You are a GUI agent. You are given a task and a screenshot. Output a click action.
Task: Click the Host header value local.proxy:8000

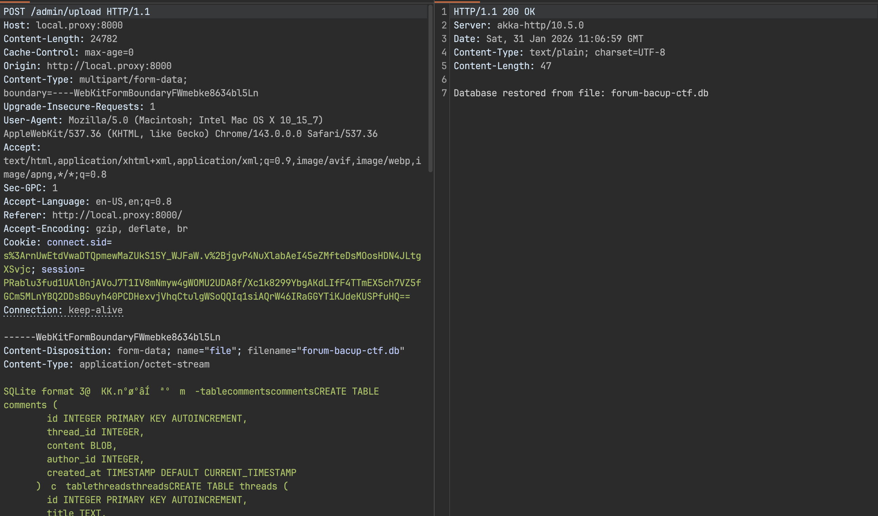pyautogui.click(x=79, y=25)
